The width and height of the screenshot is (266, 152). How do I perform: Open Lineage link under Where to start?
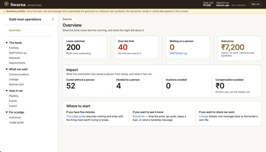[x=204, y=116]
